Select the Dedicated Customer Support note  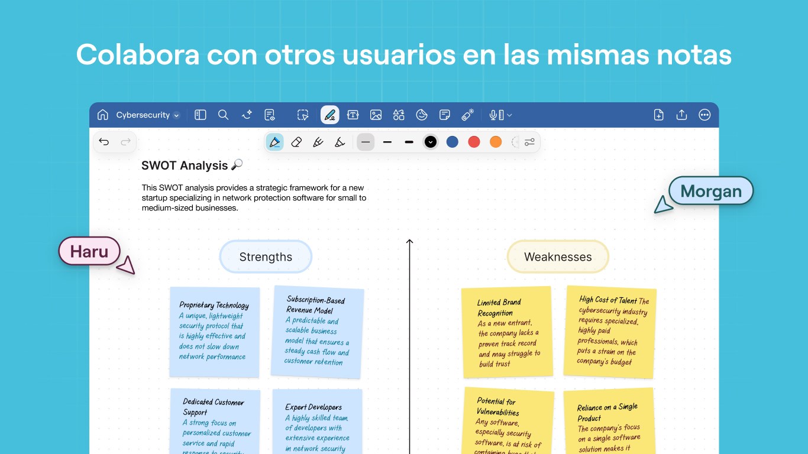(x=215, y=421)
